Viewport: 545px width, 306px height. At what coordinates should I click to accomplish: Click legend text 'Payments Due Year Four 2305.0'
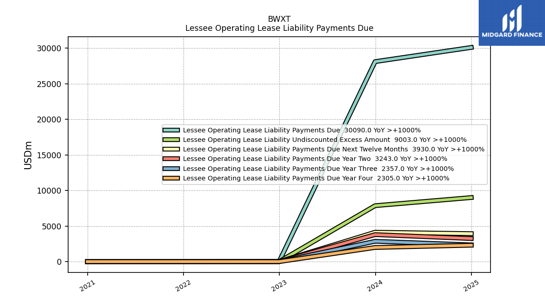346,178
